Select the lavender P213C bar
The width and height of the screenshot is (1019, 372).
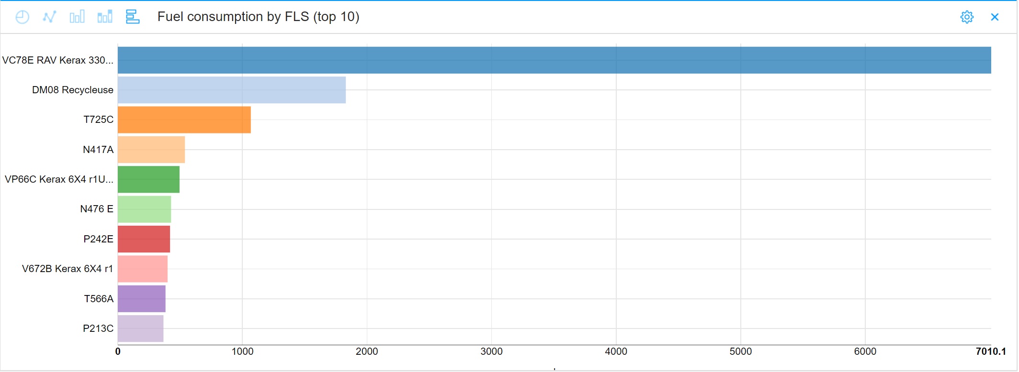[141, 328]
